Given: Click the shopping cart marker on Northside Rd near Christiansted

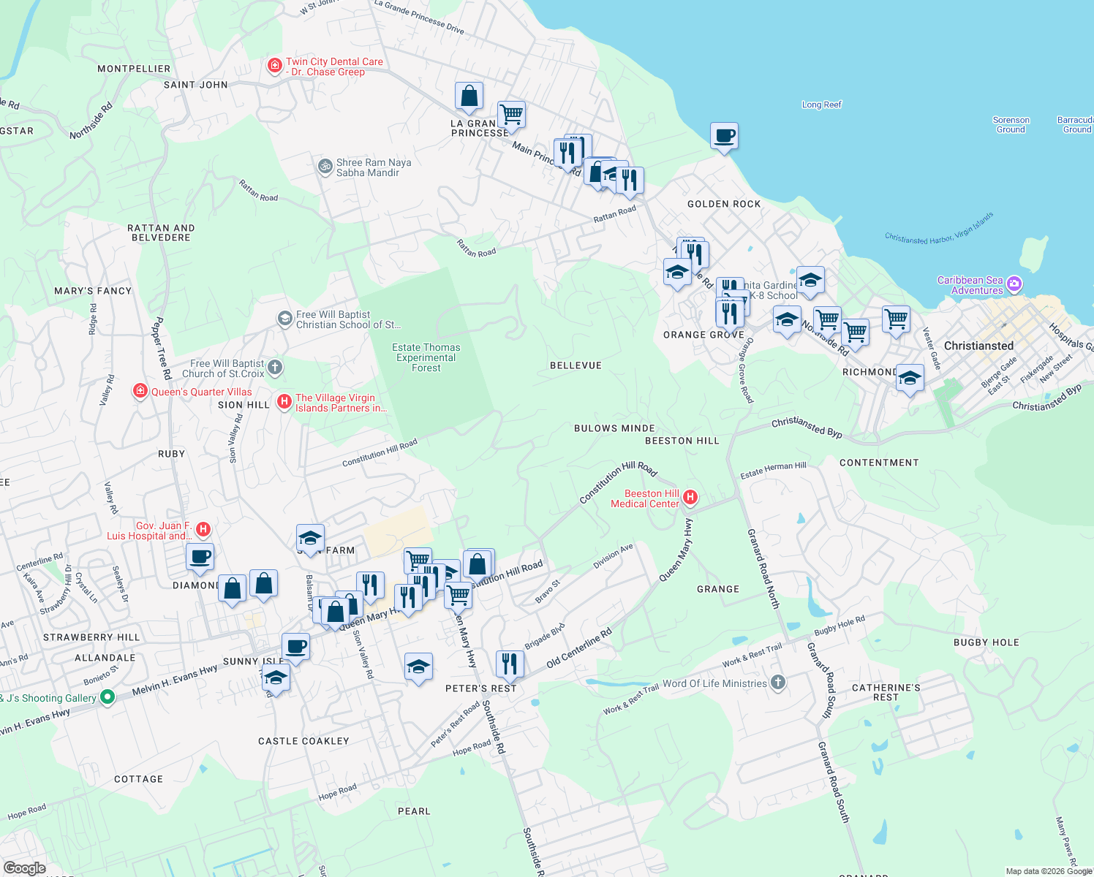Looking at the screenshot, I should tap(827, 320).
